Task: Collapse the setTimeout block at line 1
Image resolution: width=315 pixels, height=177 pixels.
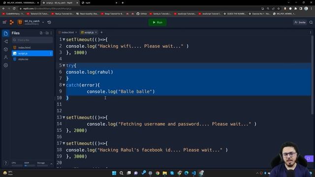Action: coord(64,40)
